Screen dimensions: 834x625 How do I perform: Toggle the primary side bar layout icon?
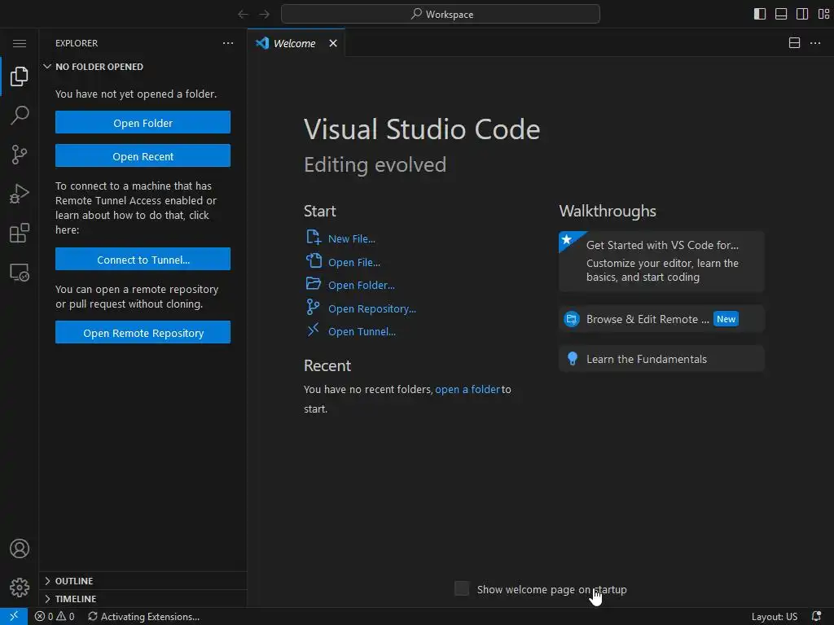tap(760, 14)
